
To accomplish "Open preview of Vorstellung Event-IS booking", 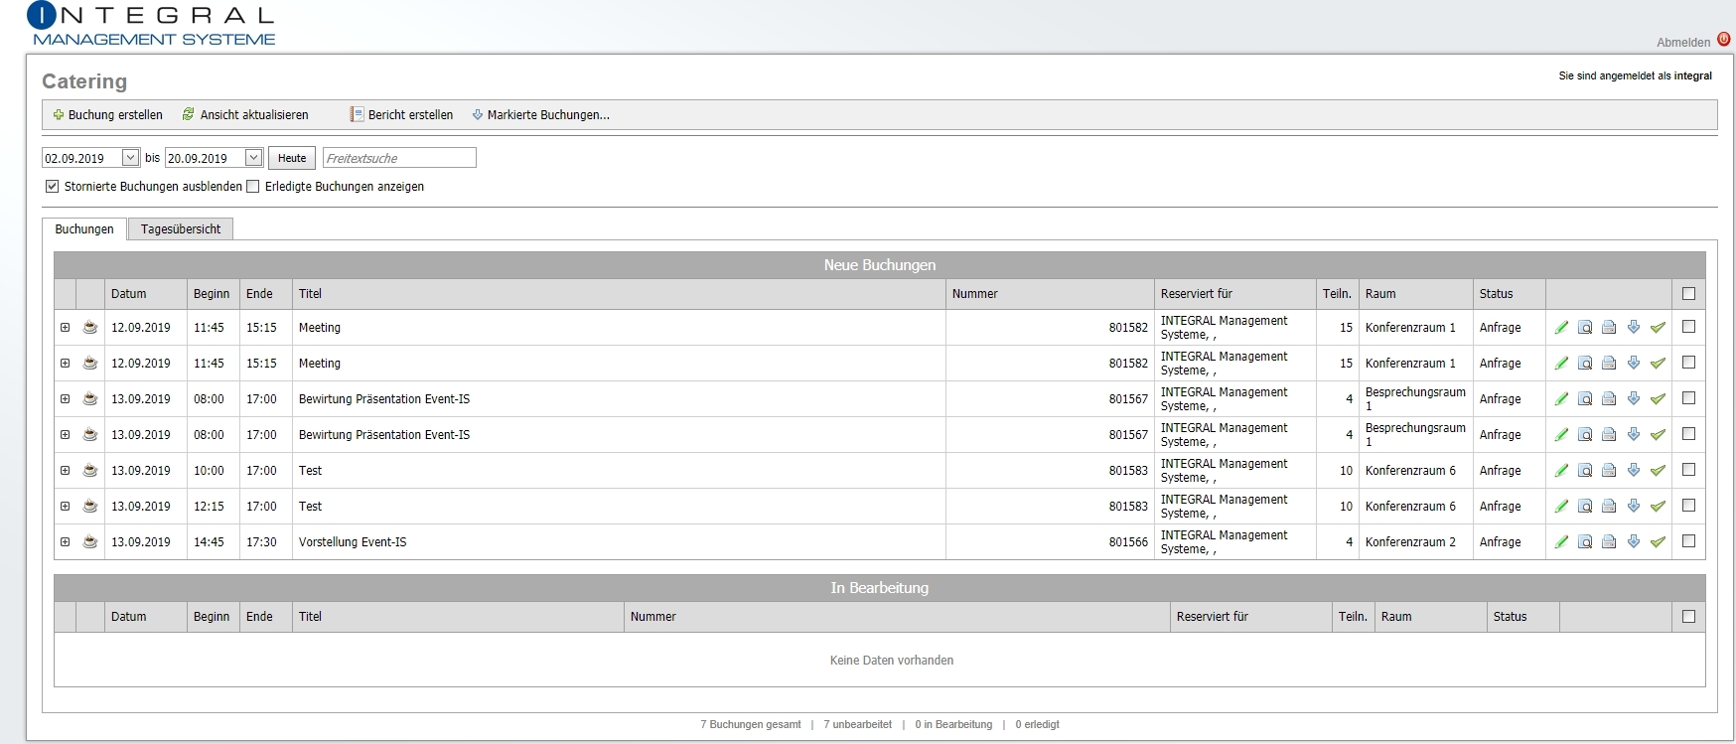I will pos(1585,542).
